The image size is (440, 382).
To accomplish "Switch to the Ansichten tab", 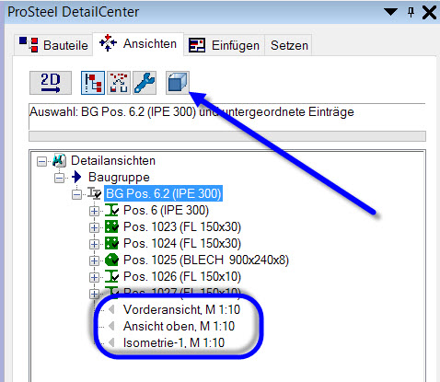I will point(138,44).
